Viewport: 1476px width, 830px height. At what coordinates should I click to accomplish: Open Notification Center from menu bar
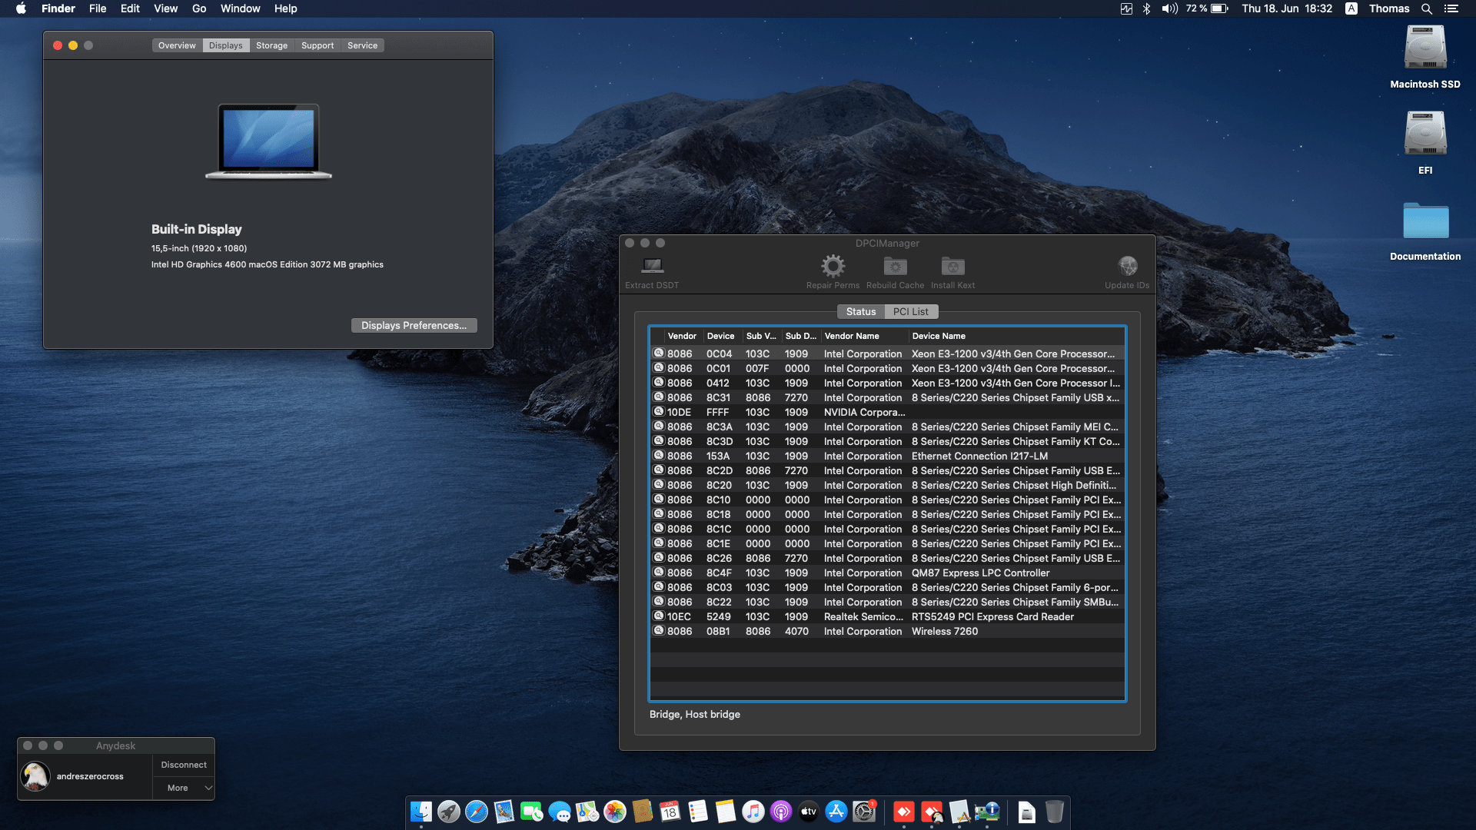[1451, 8]
